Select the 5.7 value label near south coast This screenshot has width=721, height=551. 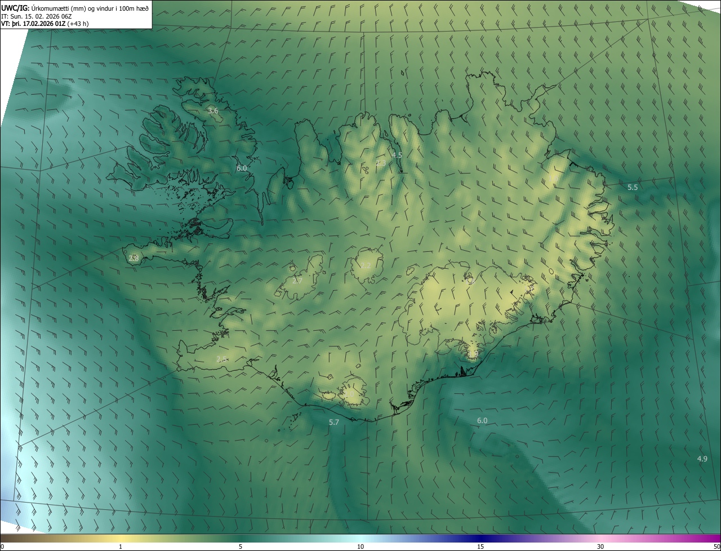click(334, 422)
